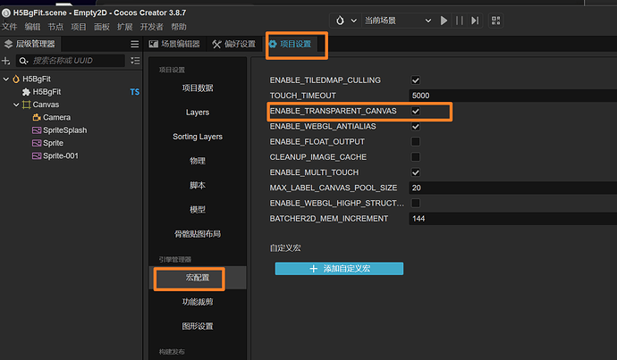Collapse the Canvas node
The width and height of the screenshot is (617, 360).
tap(16, 105)
